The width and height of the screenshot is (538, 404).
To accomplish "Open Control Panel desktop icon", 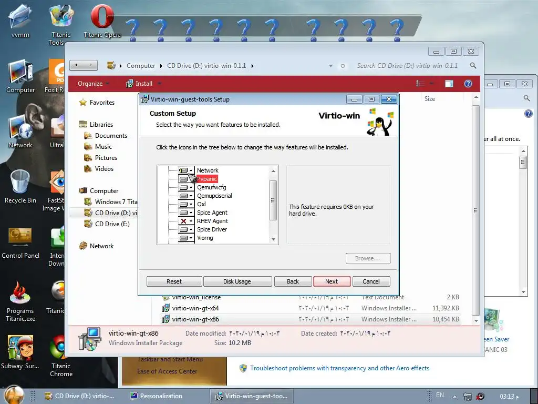I will (20, 243).
